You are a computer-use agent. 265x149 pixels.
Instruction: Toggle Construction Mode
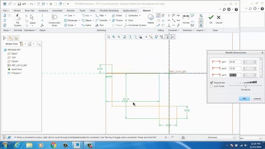point(54,20)
